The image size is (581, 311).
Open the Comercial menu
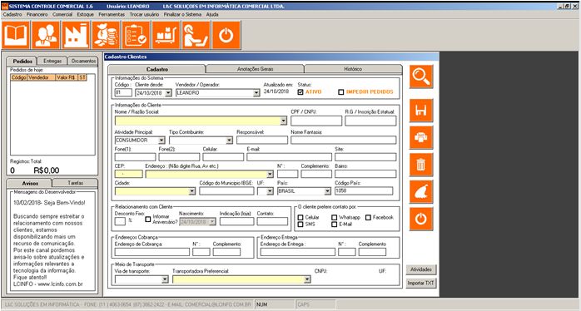pyautogui.click(x=62, y=14)
